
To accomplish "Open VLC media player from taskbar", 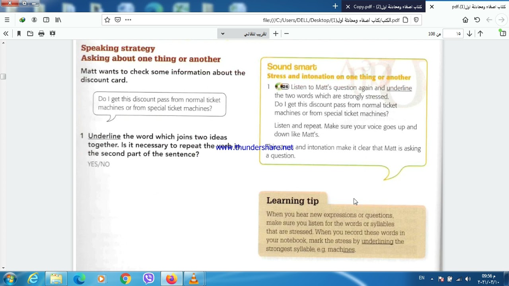I will pyautogui.click(x=194, y=279).
